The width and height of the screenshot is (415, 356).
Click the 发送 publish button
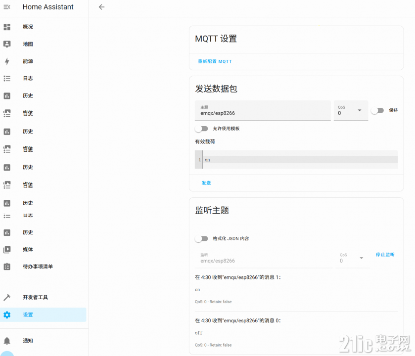206,183
